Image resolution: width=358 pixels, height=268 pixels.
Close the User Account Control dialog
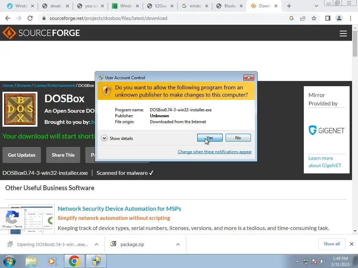[x=249, y=78]
